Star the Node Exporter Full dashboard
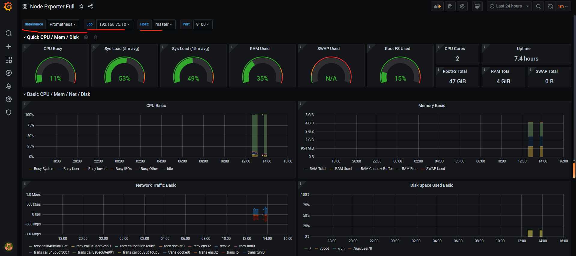The width and height of the screenshot is (576, 256). pos(81,6)
